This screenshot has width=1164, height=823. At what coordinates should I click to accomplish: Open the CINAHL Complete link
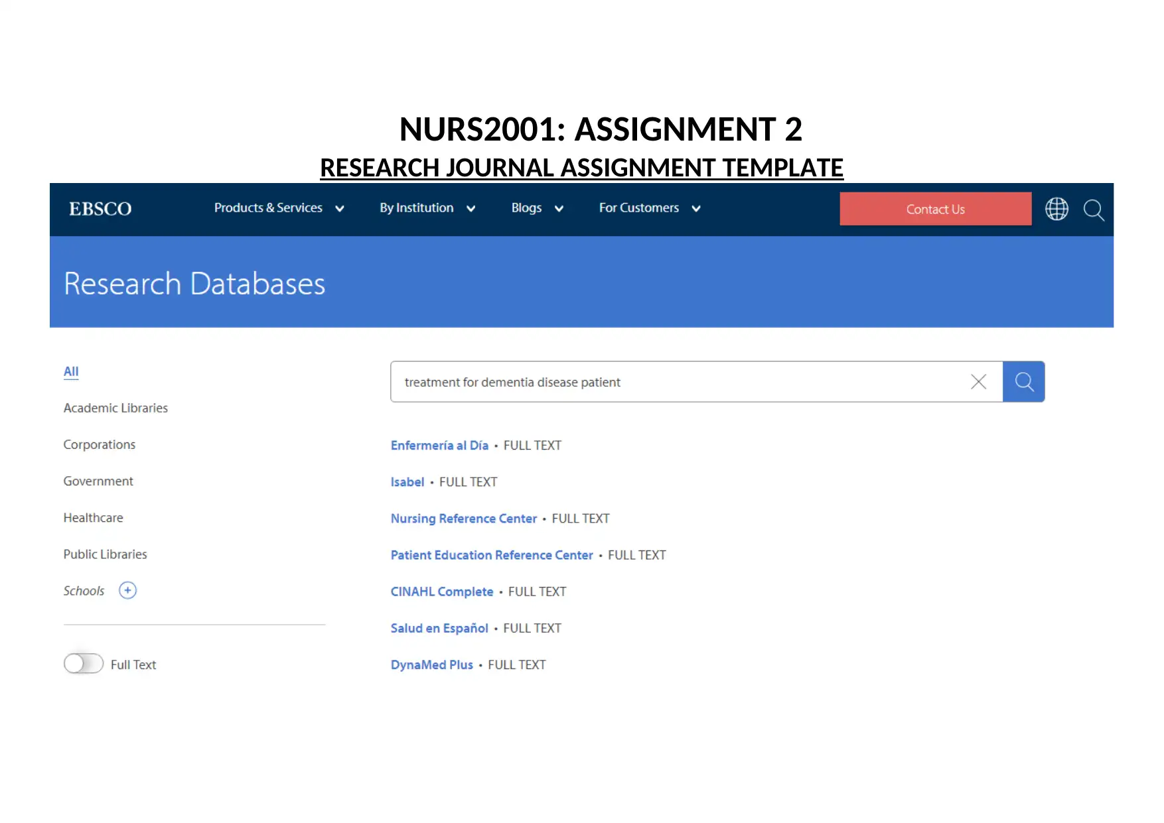pos(442,592)
